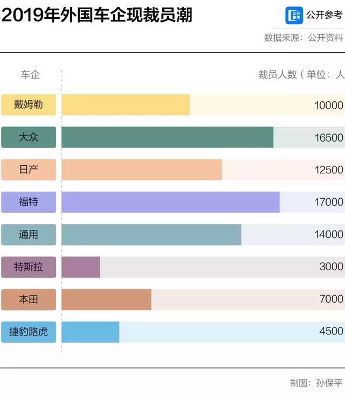
Task: Click the 3000 value text
Action: [331, 267]
